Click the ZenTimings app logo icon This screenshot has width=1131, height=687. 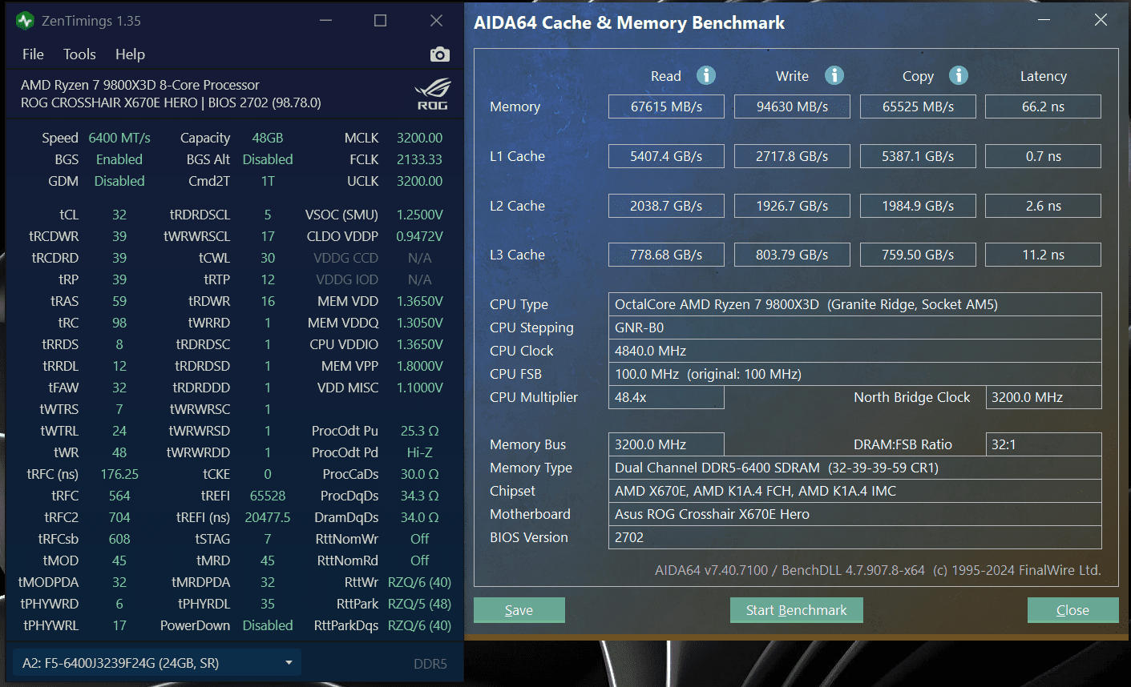coord(25,21)
